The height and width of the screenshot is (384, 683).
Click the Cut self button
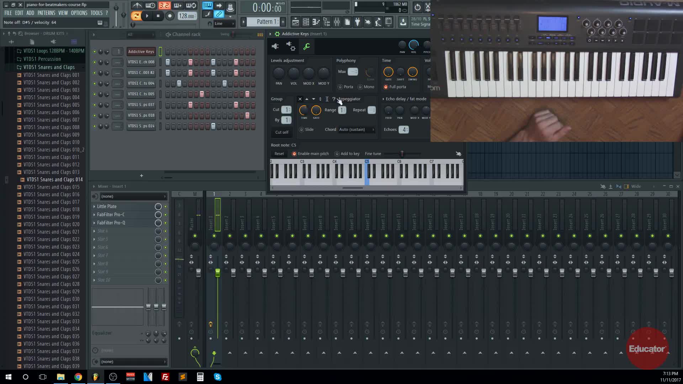coord(282,132)
